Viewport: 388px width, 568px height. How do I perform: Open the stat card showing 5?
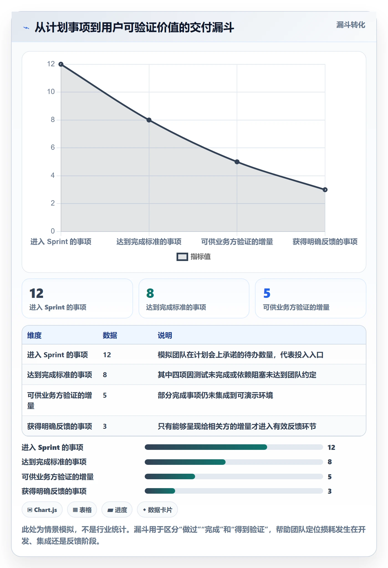pos(311,298)
